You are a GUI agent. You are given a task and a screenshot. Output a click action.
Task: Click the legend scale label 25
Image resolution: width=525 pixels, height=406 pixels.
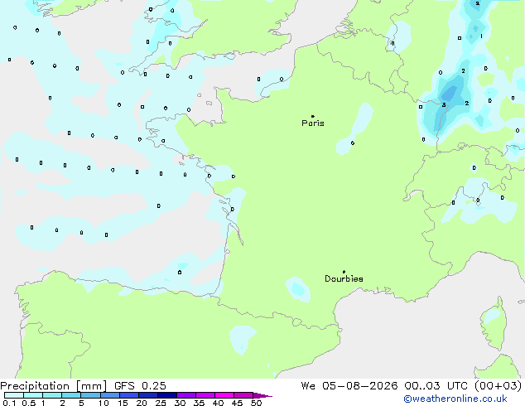pos(161,403)
